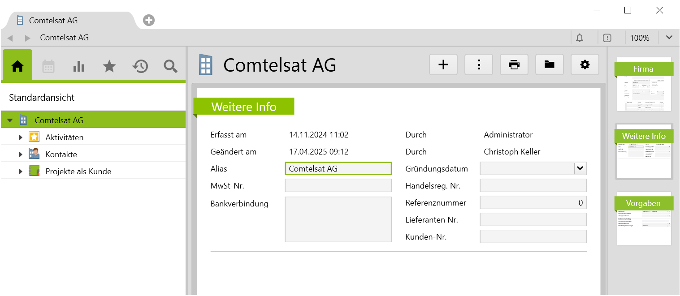
Task: Switch to the Vorgaben page thumbnail
Action: click(644, 219)
